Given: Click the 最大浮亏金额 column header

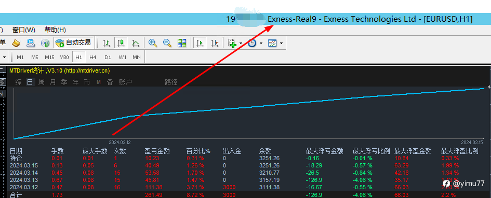Looking at the screenshot, I should [x=324, y=151].
